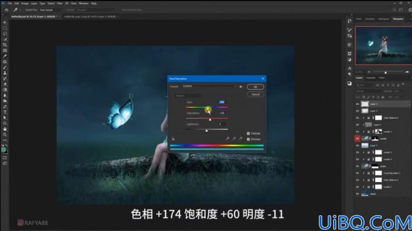Toggle visibility of the bottom-most layer

357,194
